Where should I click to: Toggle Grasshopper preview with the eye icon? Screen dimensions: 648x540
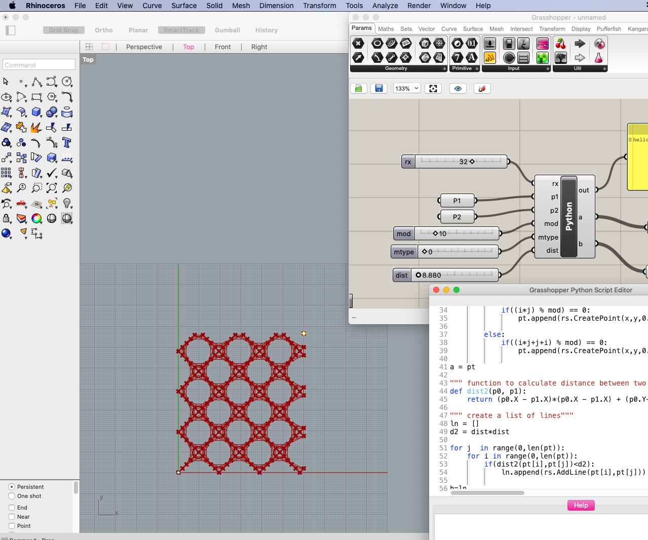(458, 88)
